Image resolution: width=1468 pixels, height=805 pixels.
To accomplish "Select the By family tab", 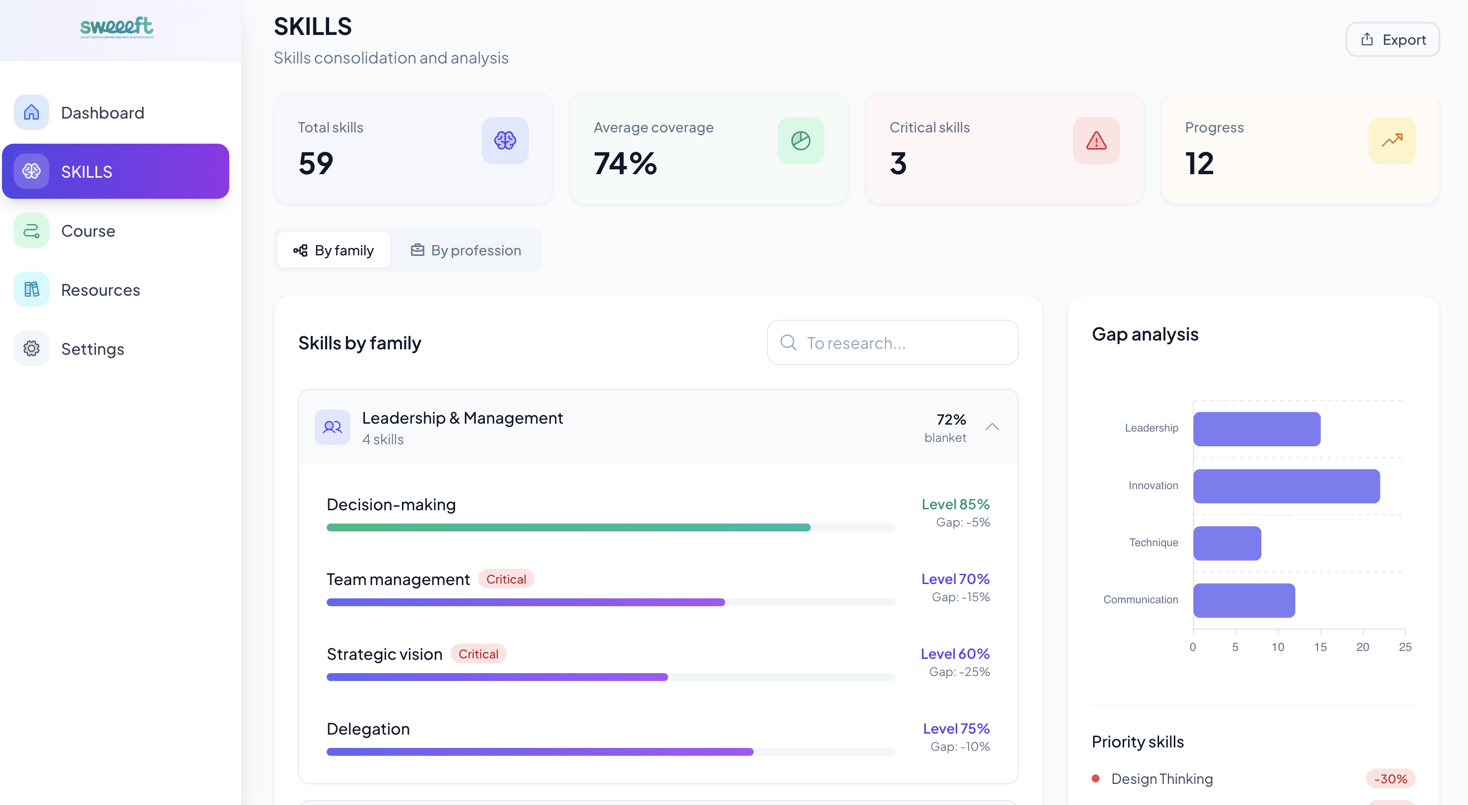I will pyautogui.click(x=334, y=250).
